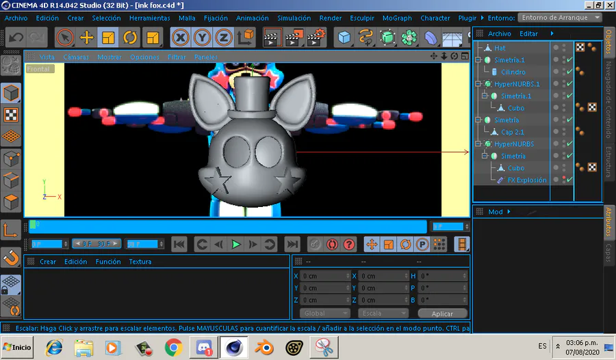The height and width of the screenshot is (360, 616).
Task: Toggle the Cilindro enable checkmark
Action: (x=569, y=72)
